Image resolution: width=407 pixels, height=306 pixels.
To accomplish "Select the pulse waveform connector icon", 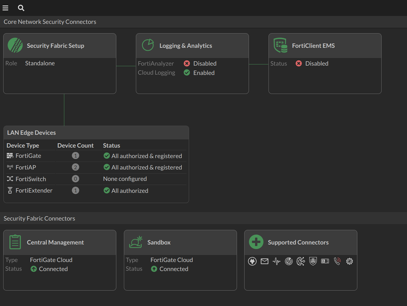I will [277, 261].
